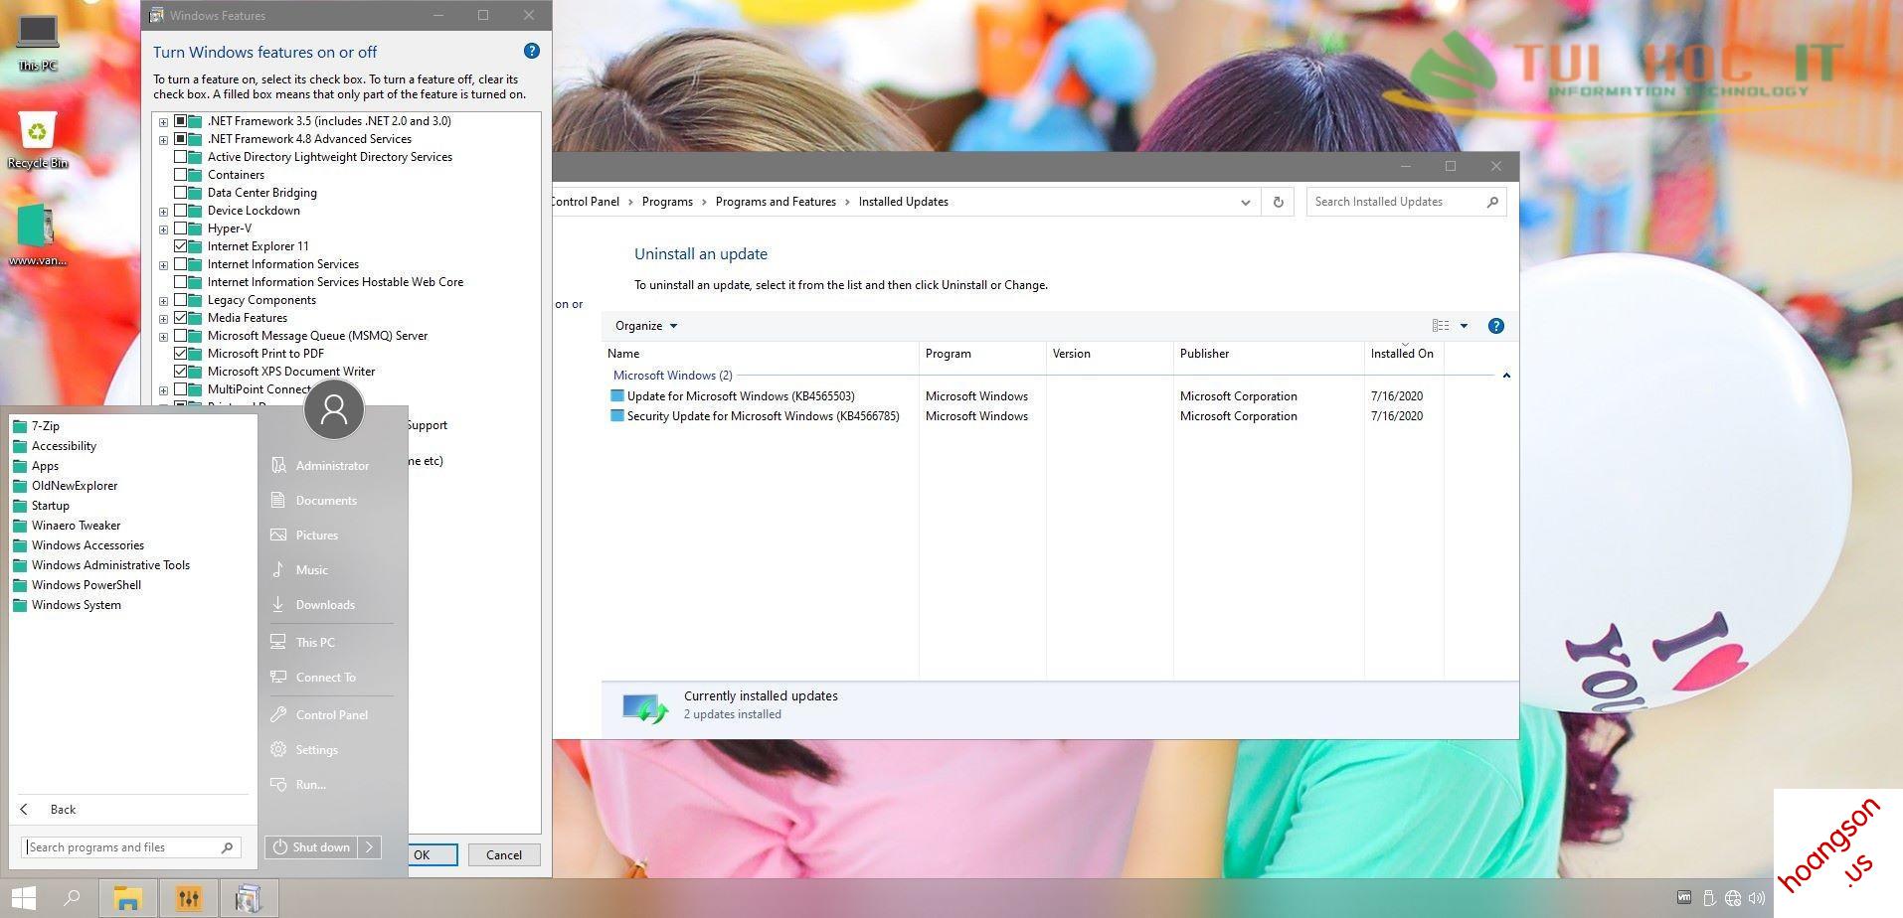Check Active Directory Lightweight Directory Services
Viewport: 1903px width, 918px height.
pyautogui.click(x=180, y=157)
